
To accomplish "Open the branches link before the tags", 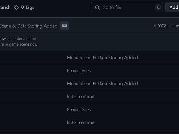I will coord(5,7).
